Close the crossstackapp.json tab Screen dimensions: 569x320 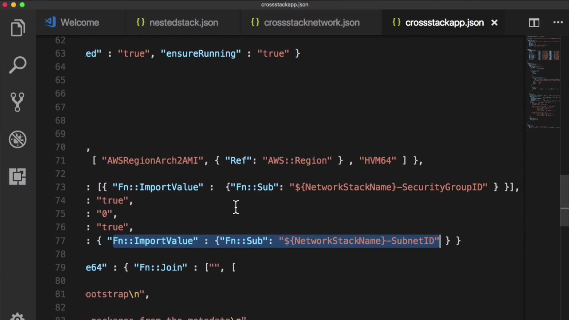(x=494, y=23)
